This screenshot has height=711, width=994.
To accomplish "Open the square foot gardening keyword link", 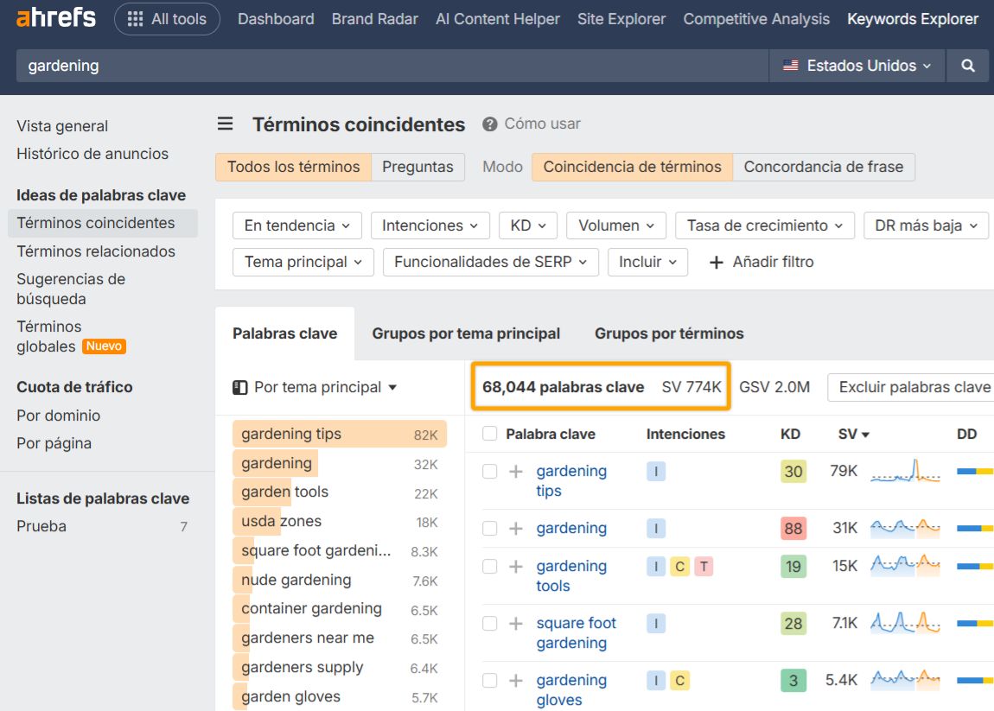I will click(x=577, y=632).
